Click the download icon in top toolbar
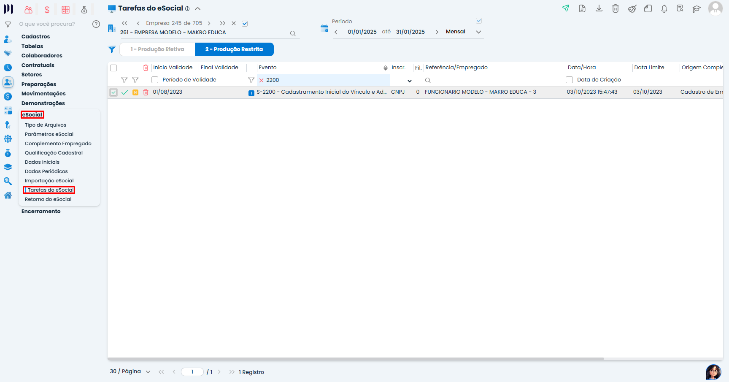729x382 pixels. pos(599,8)
